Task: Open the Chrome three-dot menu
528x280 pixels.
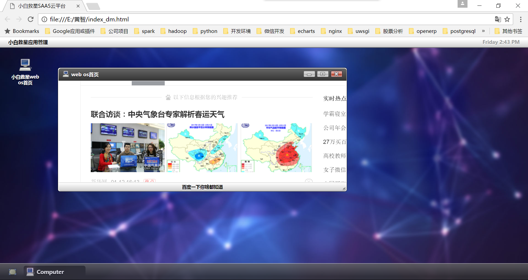Action: 521,19
